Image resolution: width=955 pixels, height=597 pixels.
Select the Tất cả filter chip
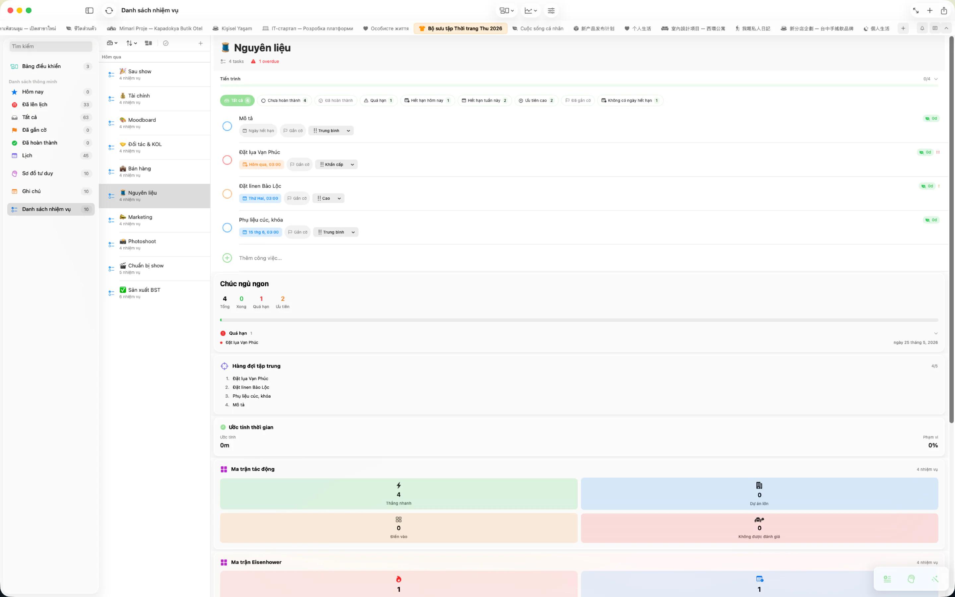pos(237,101)
